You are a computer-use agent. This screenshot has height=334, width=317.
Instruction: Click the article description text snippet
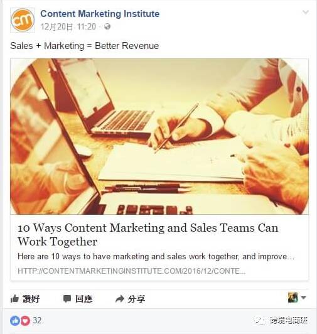coord(156,256)
